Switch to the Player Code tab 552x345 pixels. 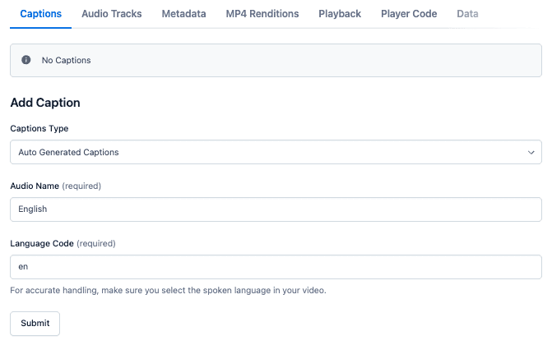(x=409, y=14)
